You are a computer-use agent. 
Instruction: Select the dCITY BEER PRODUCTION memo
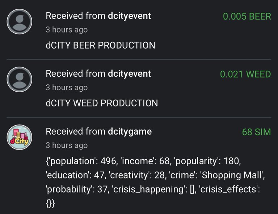100,45
